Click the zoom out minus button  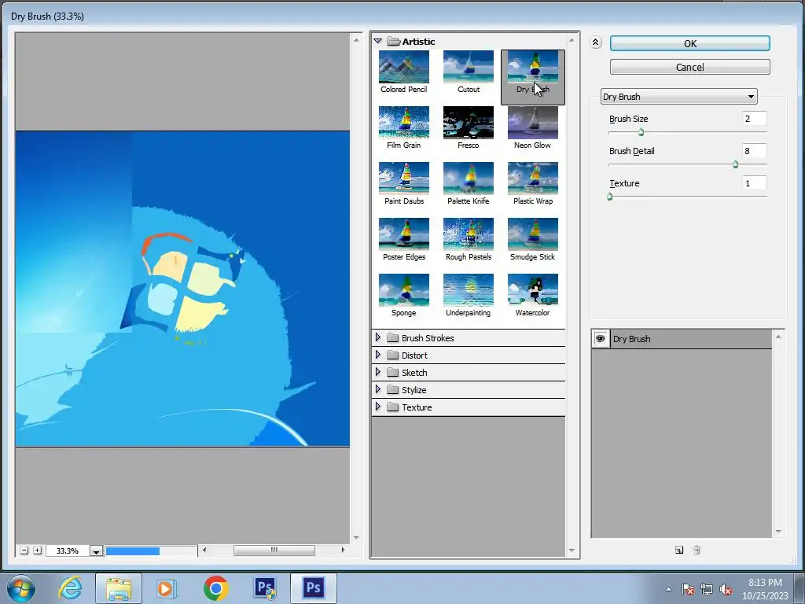pyautogui.click(x=24, y=551)
